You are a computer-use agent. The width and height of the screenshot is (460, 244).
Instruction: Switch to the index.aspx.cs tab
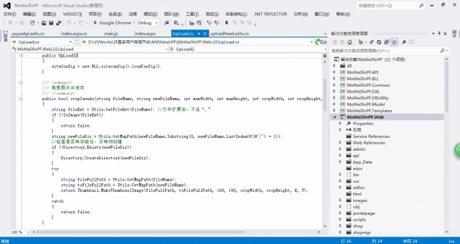click(74, 33)
